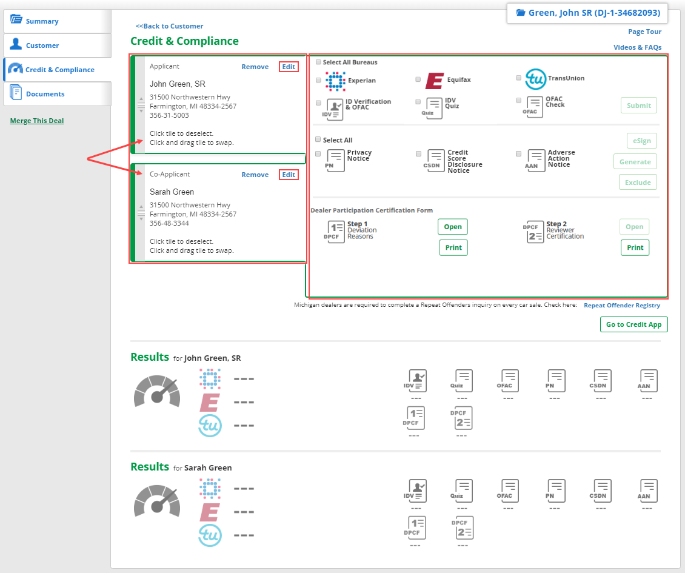Screen dimensions: 685x573
Task: Check the ID Verification & OFAC checkbox
Action: pyautogui.click(x=318, y=102)
